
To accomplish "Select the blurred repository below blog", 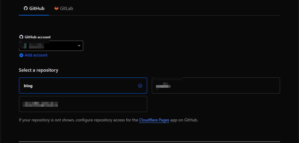I will 83,104.
